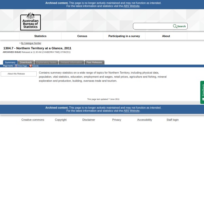
Task: Switch to the Downloads tab
Action: pyautogui.click(x=26, y=63)
